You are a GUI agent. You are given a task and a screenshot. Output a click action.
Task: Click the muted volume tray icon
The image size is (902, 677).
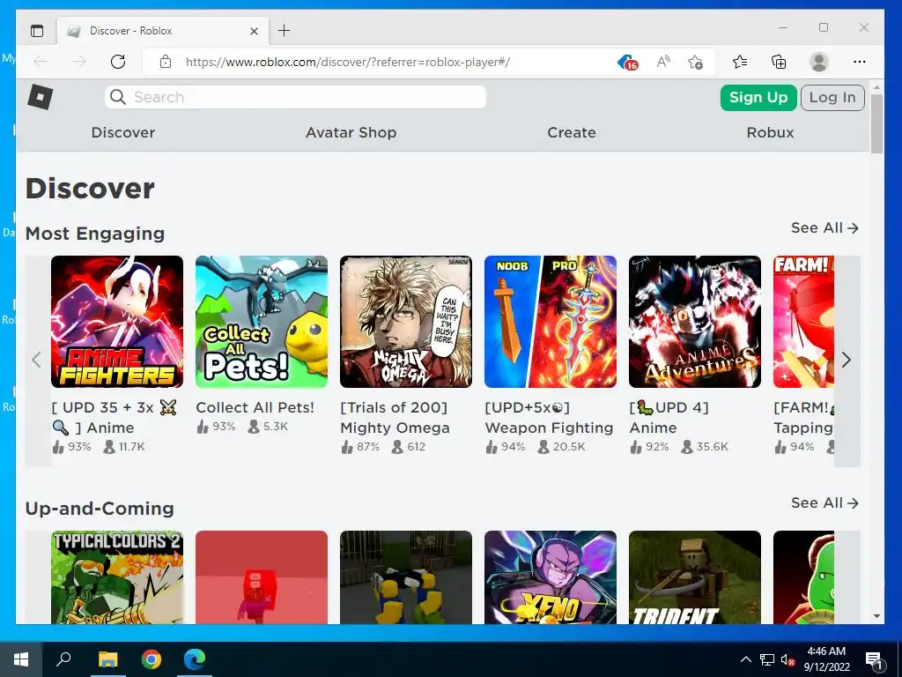click(788, 659)
